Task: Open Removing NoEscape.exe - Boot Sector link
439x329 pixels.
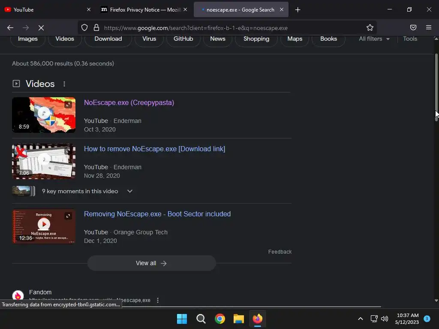Action: pyautogui.click(x=157, y=214)
